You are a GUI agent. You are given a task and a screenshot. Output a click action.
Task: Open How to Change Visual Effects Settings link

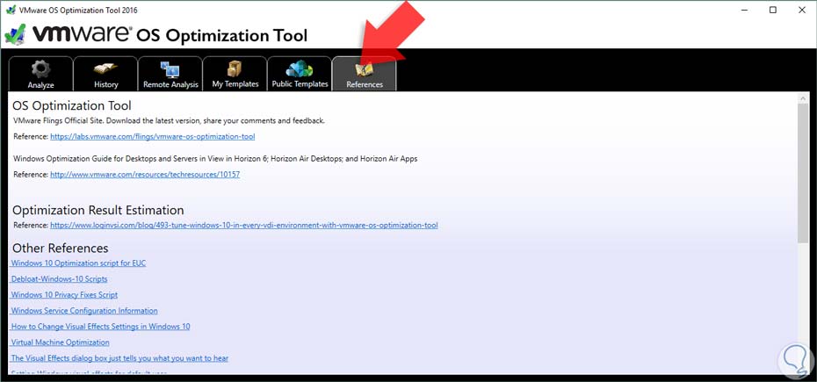100,327
